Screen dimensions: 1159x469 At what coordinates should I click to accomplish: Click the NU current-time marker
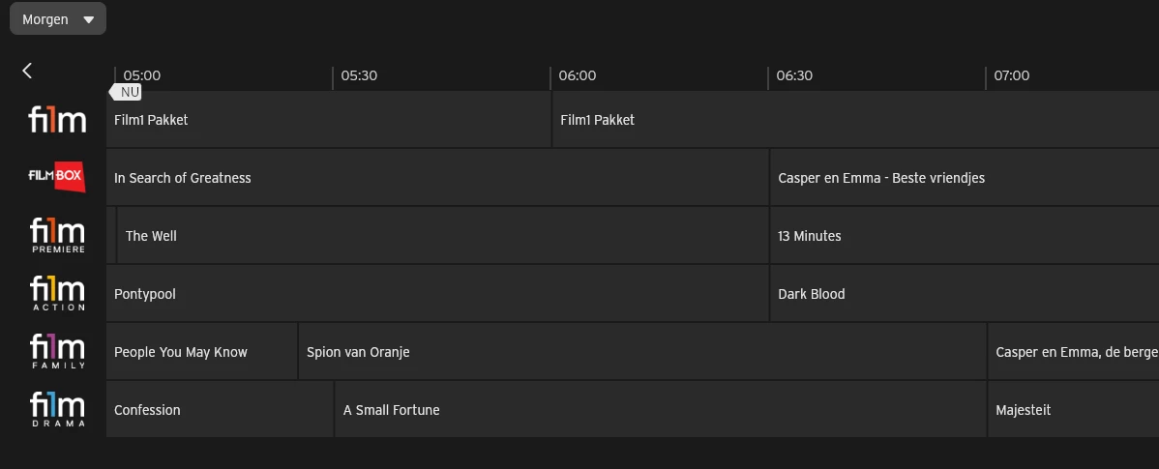coord(128,92)
